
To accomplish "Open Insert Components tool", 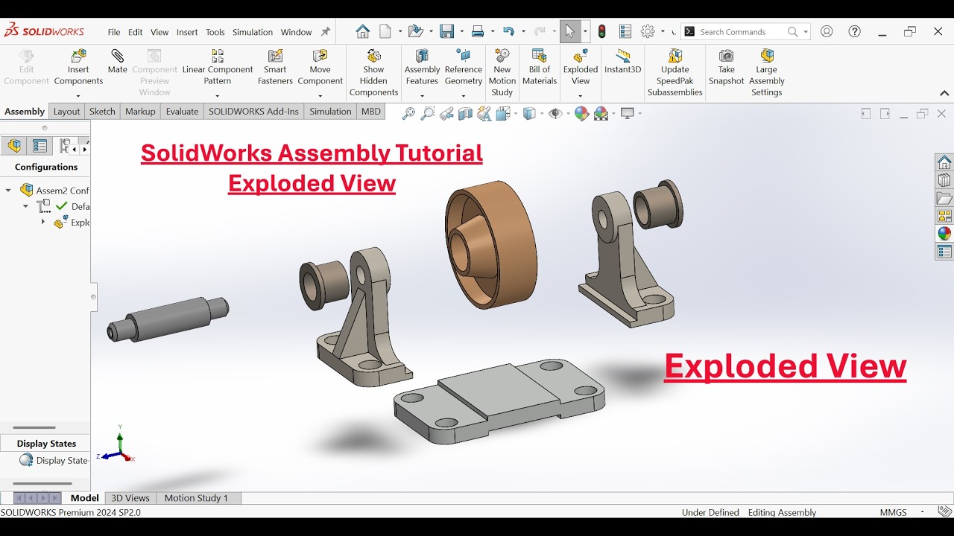I will 78,68.
